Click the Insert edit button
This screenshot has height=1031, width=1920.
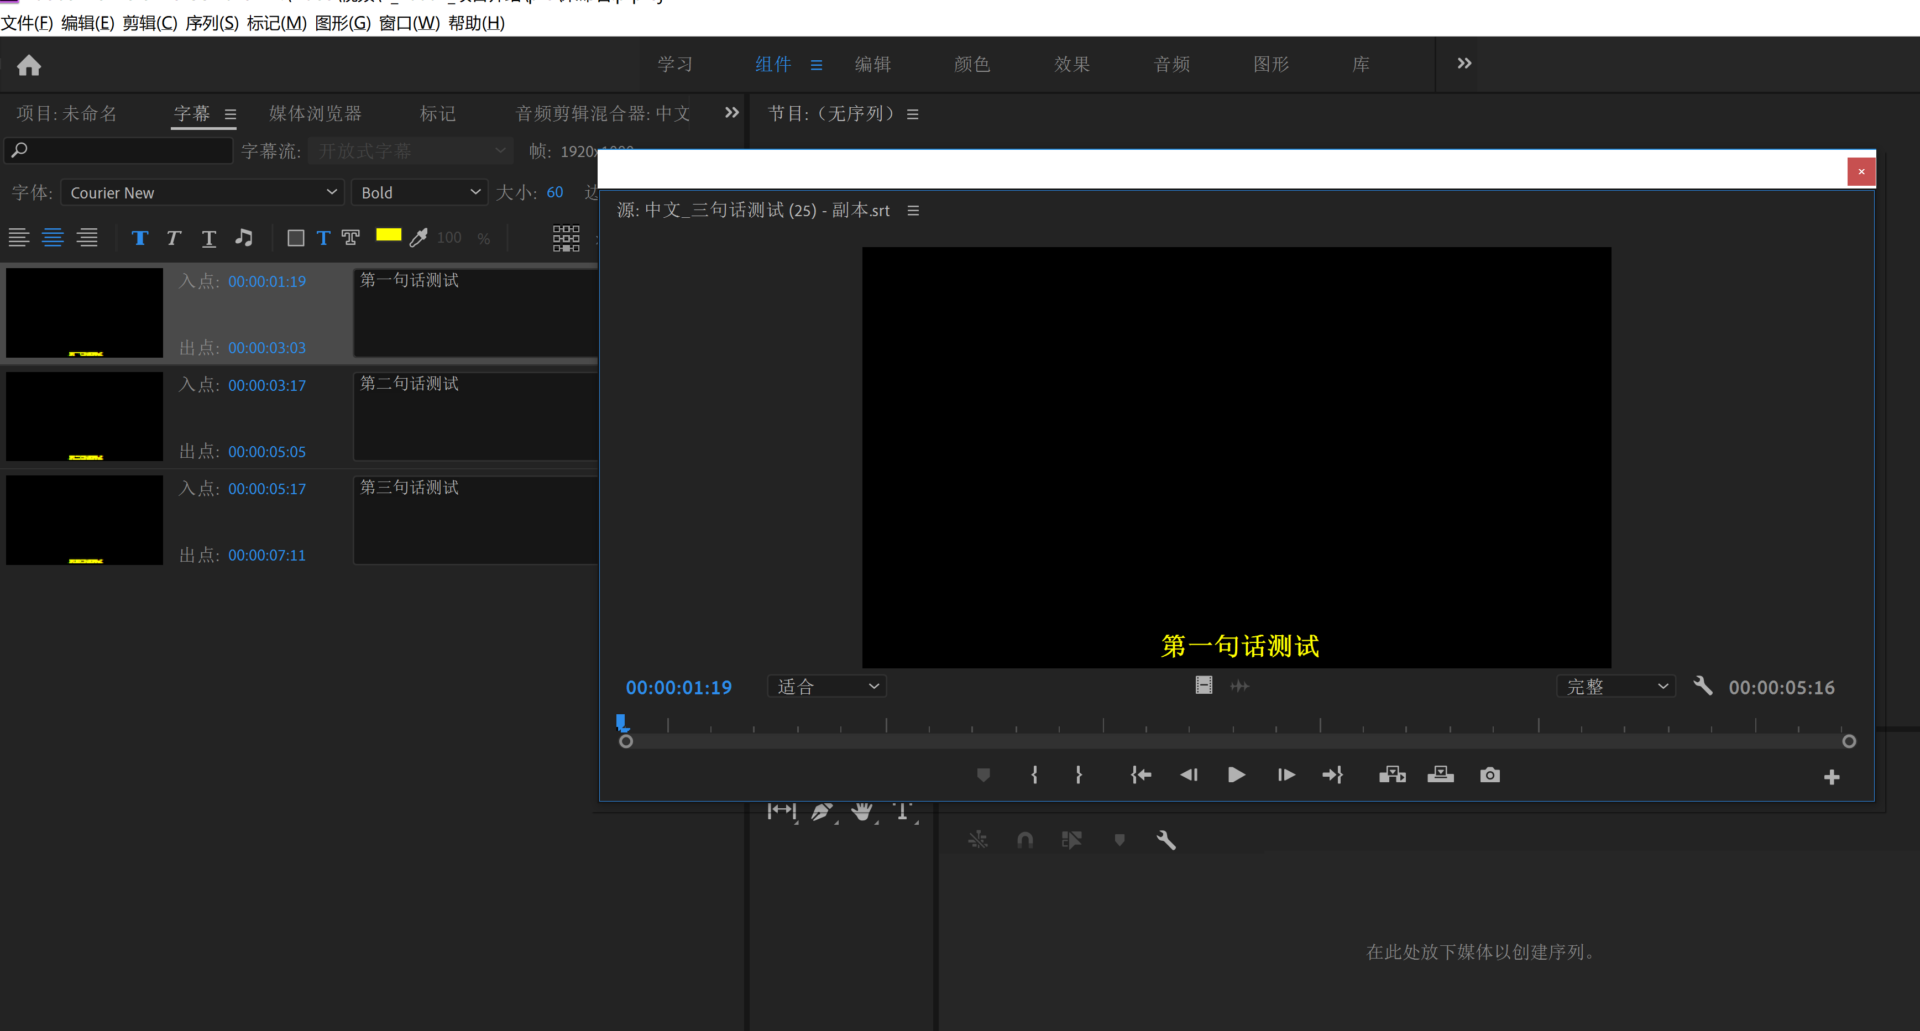1391,775
